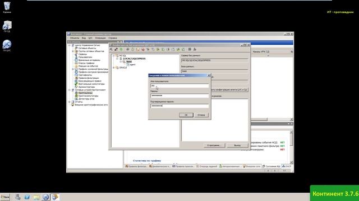Click the Отмена button in the dialog
Viewport: 359px width, 201px height.
201,115
